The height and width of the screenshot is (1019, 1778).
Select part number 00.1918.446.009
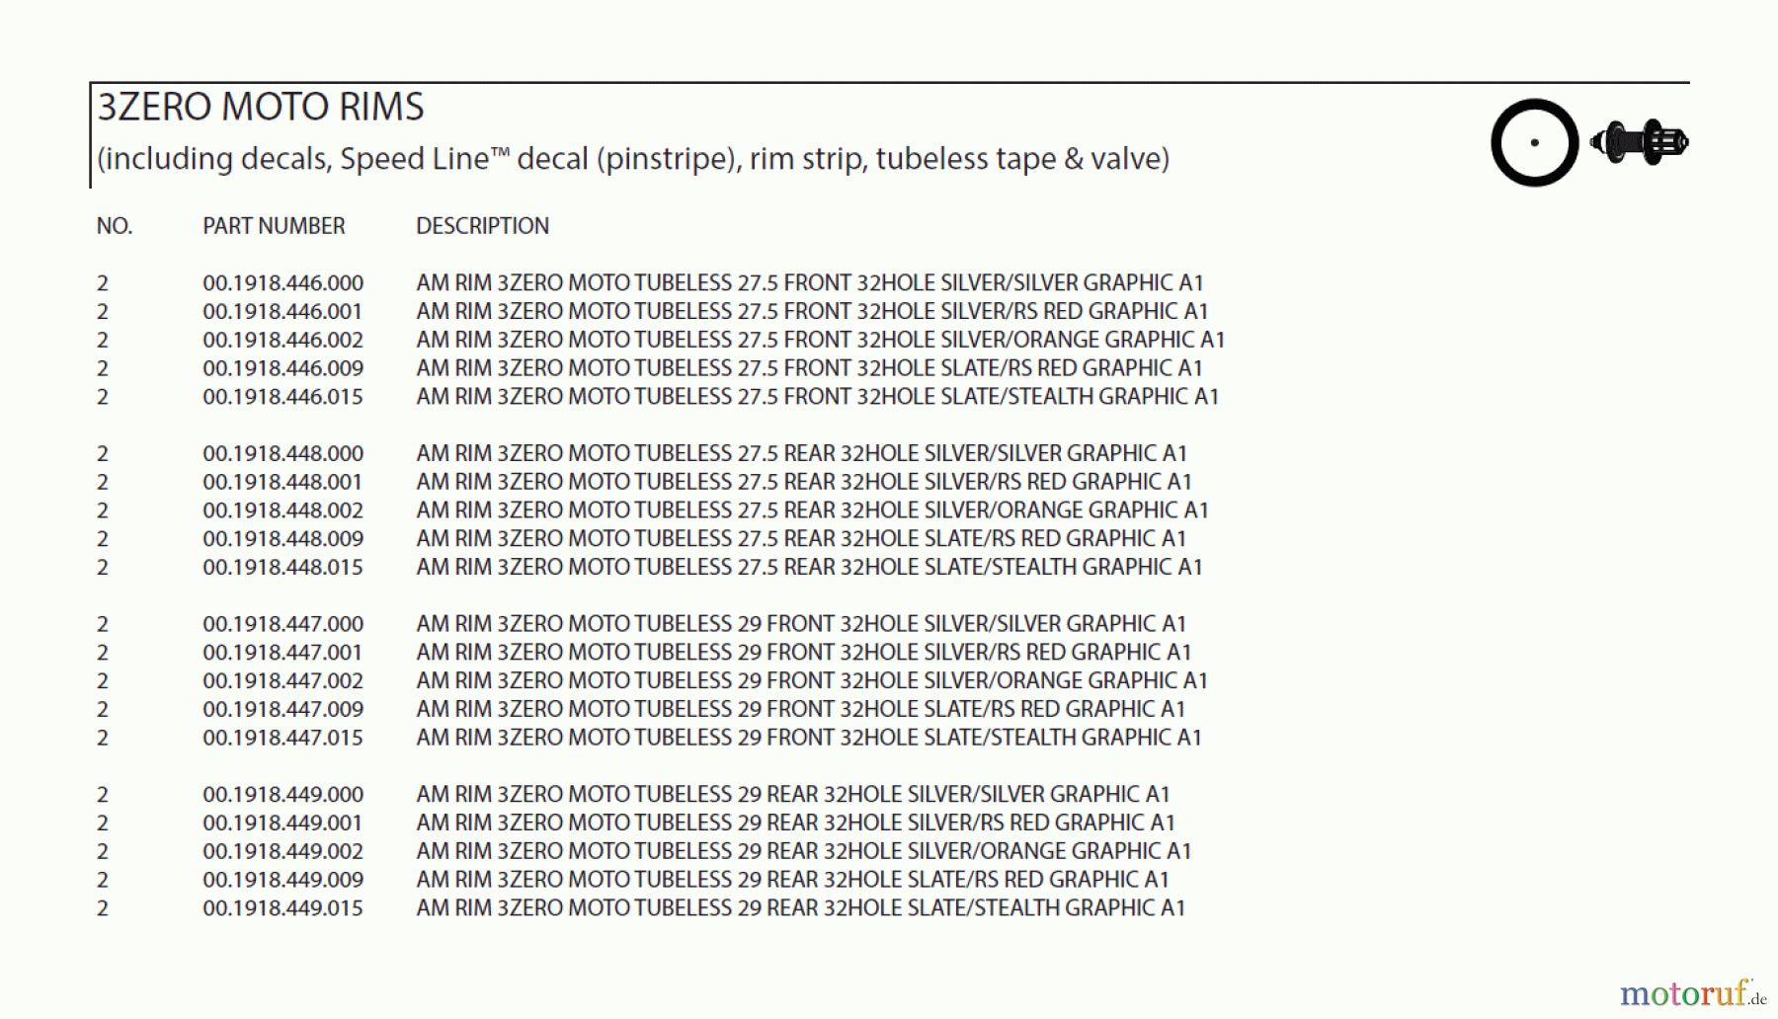click(283, 368)
